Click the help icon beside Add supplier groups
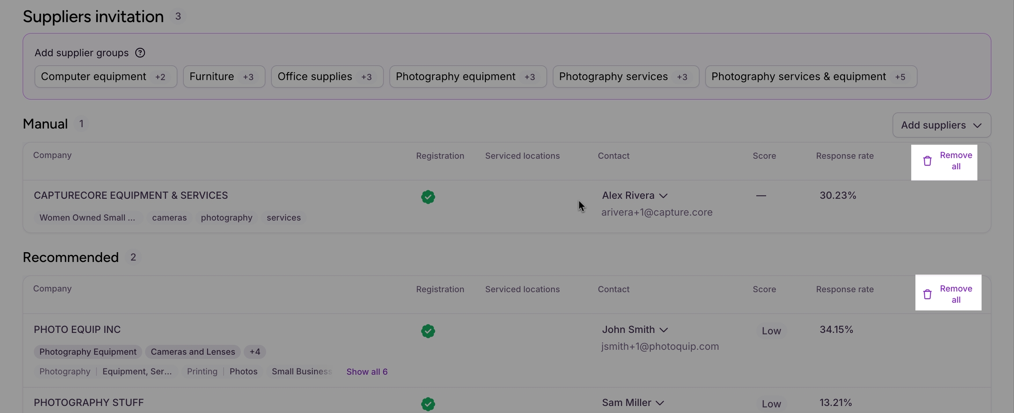The image size is (1014, 413). point(140,53)
